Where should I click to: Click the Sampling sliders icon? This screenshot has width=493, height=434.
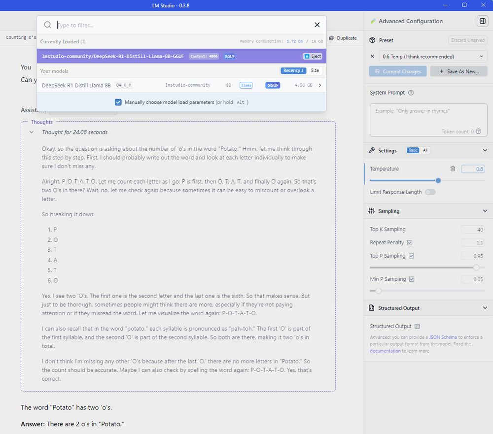pyautogui.click(x=372, y=211)
